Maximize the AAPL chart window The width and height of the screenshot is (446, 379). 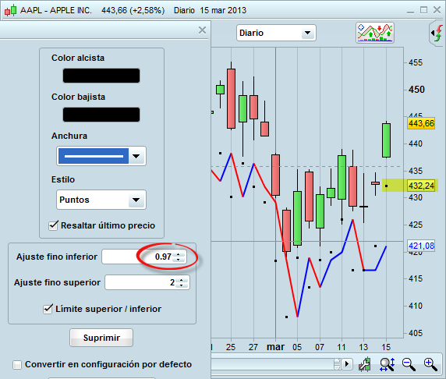424,10
